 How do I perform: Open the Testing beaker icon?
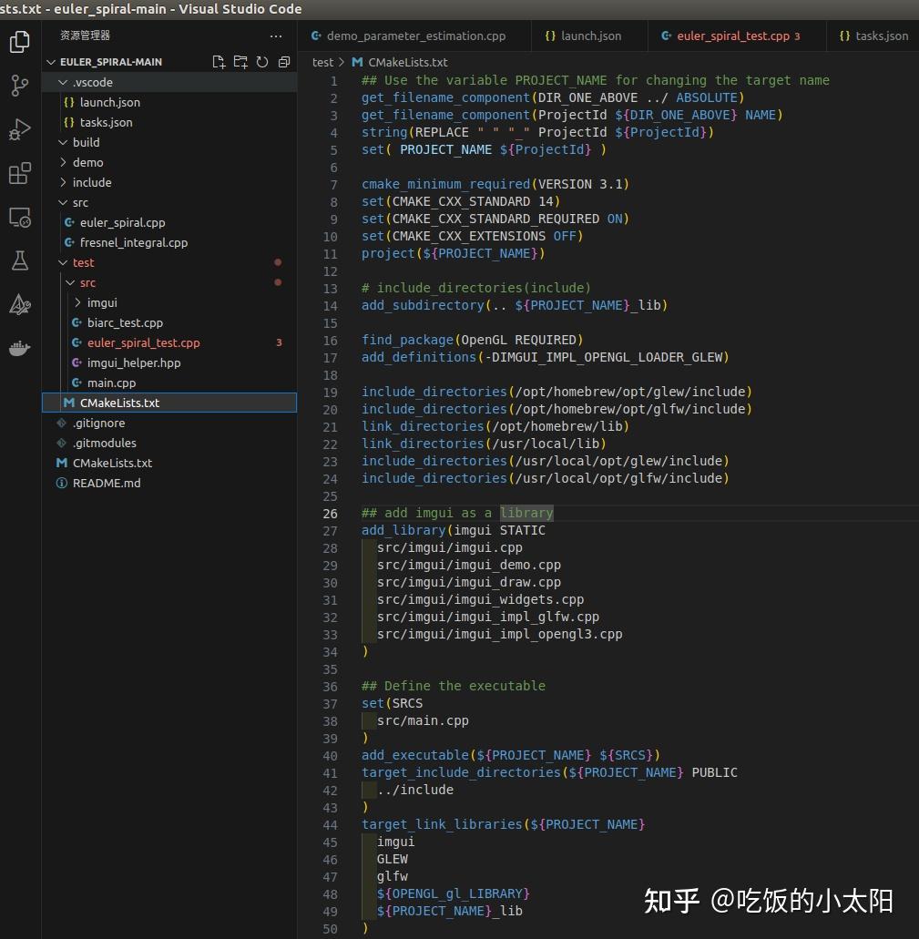click(19, 260)
